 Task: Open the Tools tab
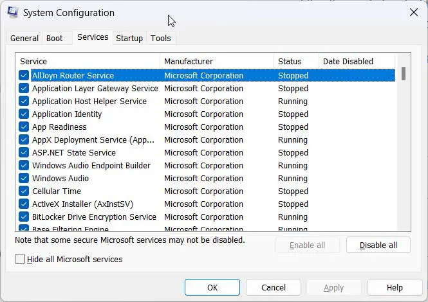pos(160,38)
